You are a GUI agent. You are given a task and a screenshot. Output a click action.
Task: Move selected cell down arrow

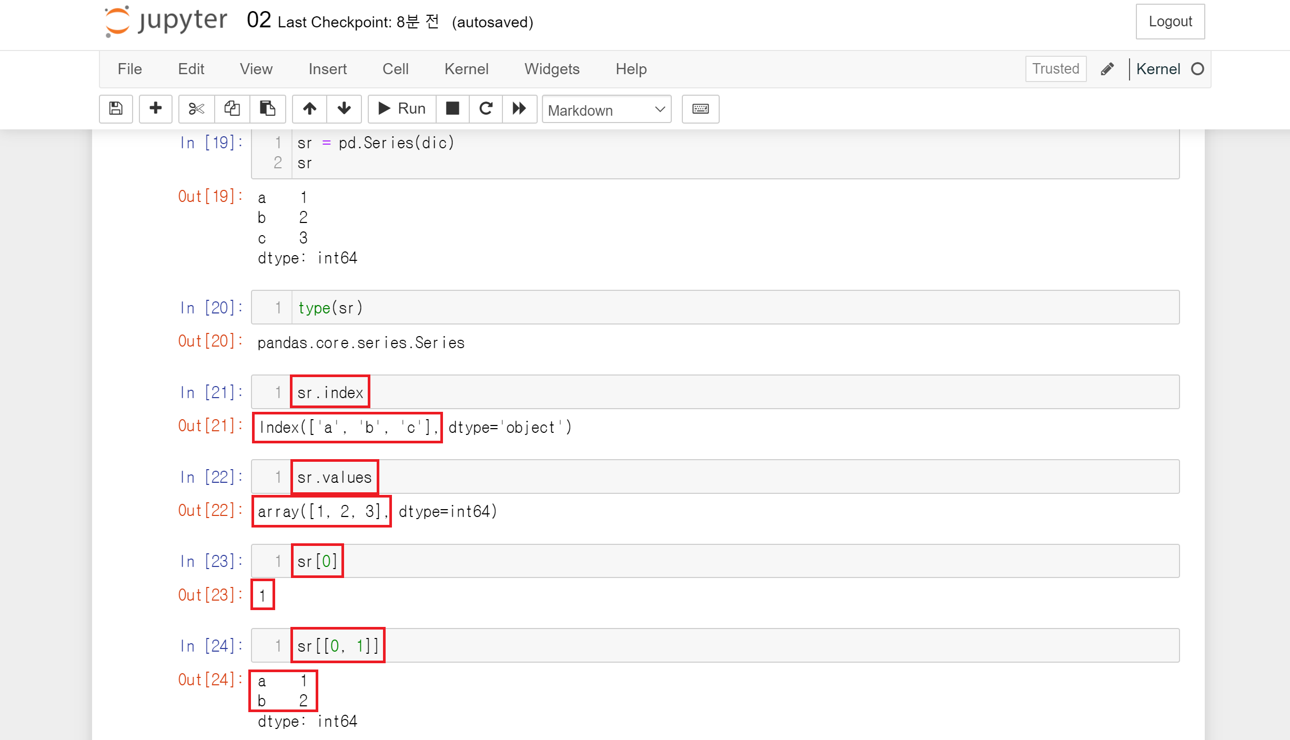(344, 109)
